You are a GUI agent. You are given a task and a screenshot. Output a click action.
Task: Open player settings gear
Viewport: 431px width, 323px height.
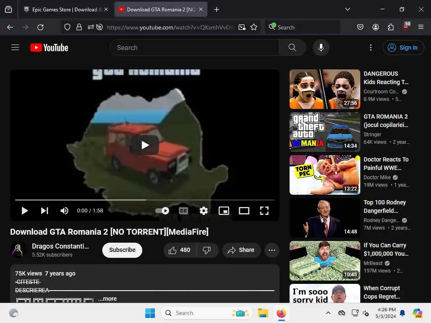[204, 211]
